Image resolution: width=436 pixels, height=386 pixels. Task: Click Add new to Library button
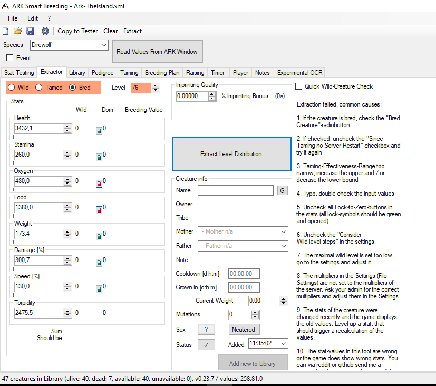[x=253, y=363]
